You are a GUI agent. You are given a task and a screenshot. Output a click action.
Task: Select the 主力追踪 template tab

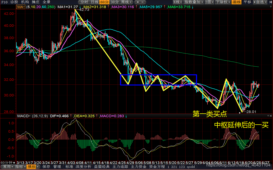pos(120,167)
